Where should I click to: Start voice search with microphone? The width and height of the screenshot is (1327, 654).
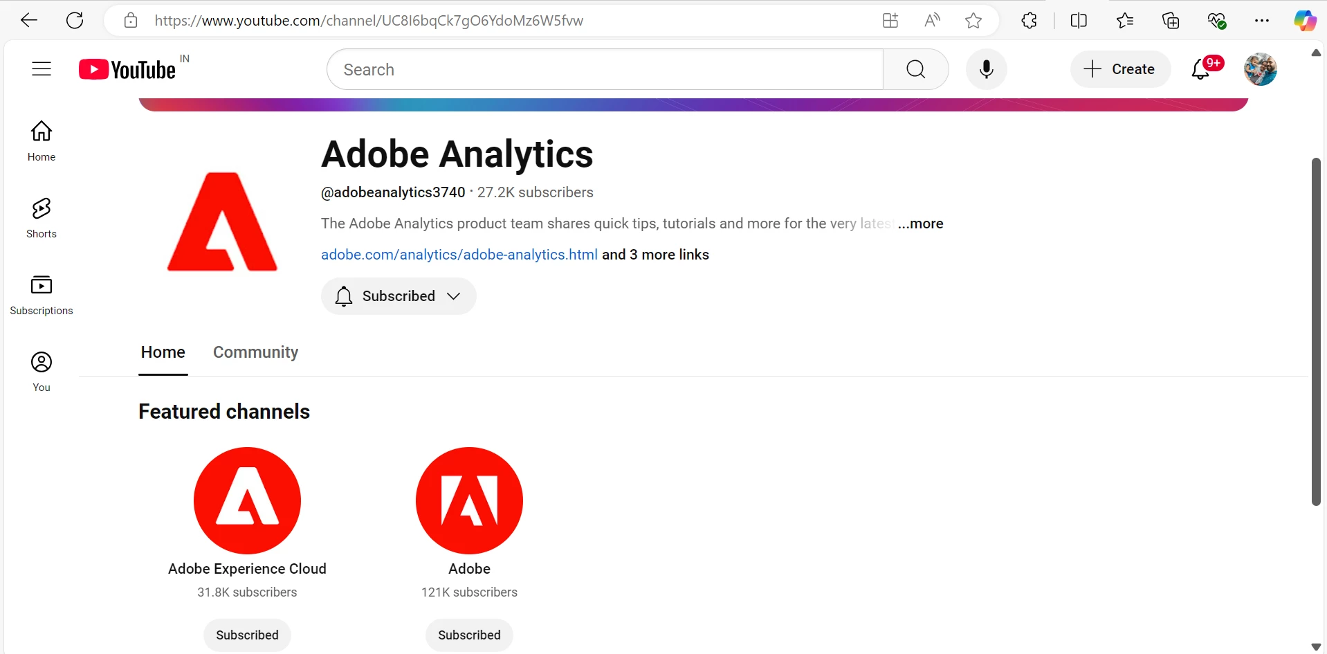pyautogui.click(x=987, y=69)
